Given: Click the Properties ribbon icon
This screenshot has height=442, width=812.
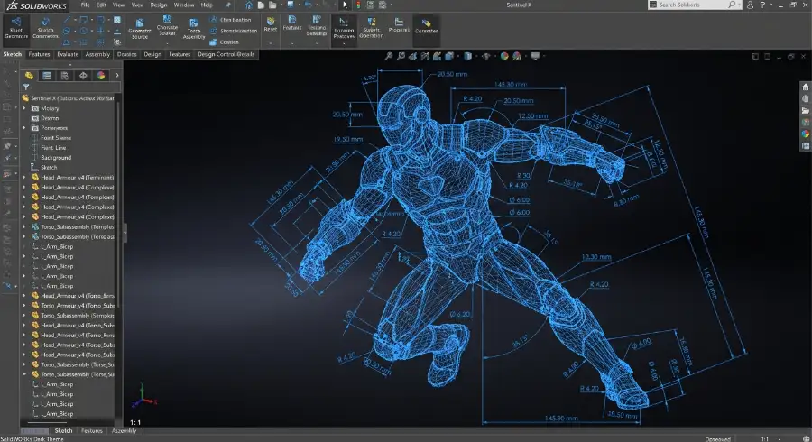Looking at the screenshot, I should [x=399, y=25].
